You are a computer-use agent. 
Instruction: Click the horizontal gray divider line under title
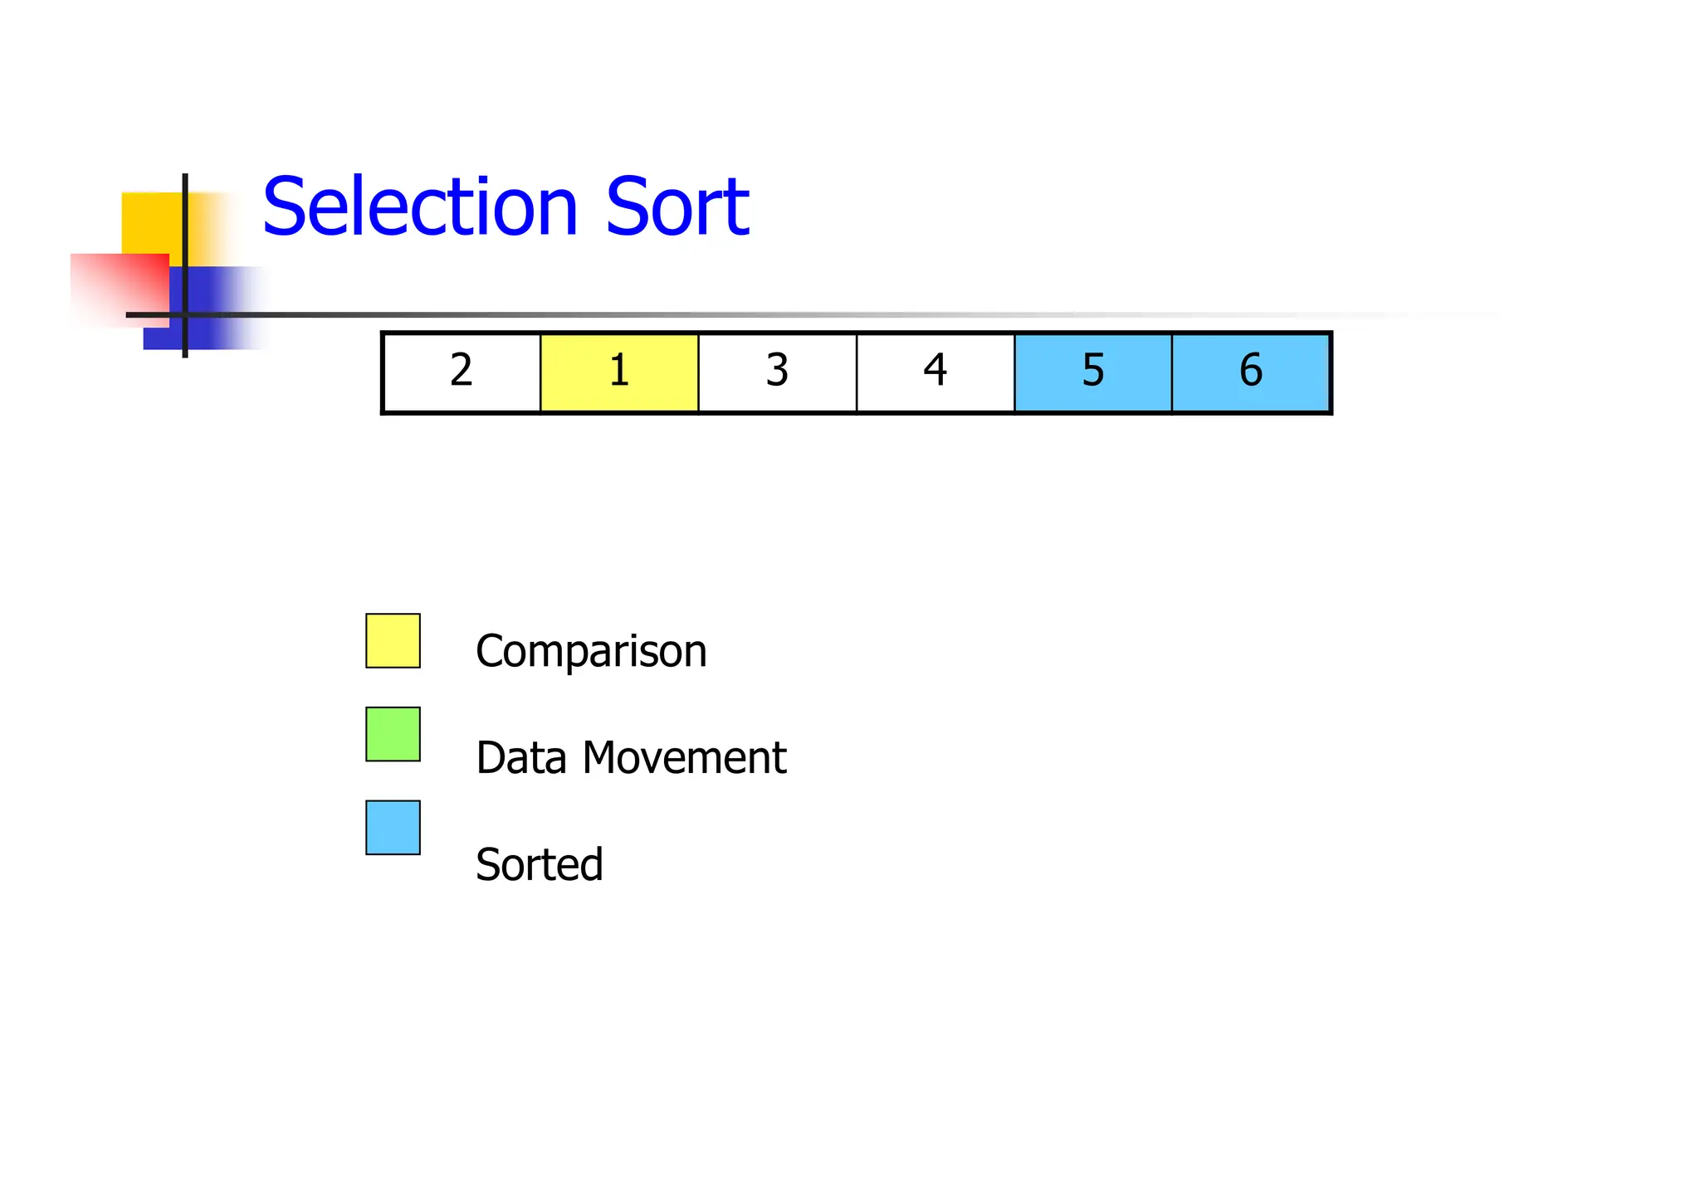pos(747,315)
